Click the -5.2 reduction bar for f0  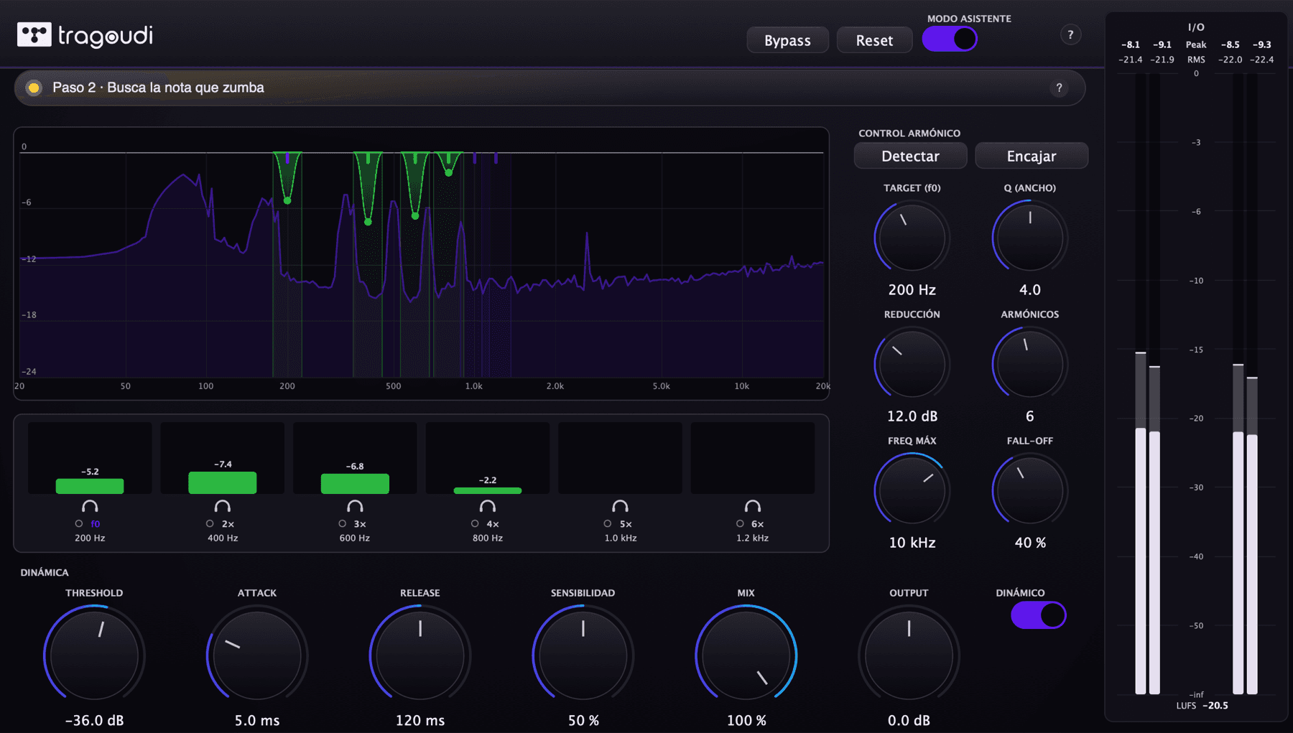tap(90, 486)
